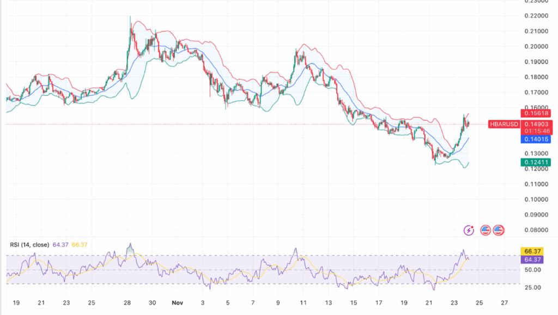This screenshot has width=558, height=315.
Task: Click the 0.20000 level on price scale
Action: tap(537, 46)
